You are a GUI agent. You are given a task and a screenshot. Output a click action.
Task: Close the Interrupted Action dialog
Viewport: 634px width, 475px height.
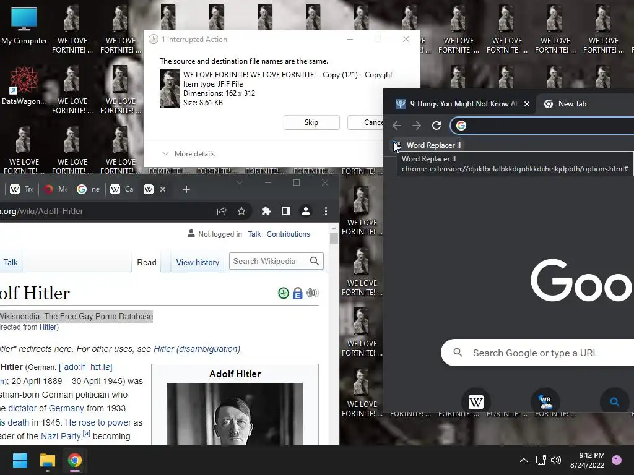point(406,39)
